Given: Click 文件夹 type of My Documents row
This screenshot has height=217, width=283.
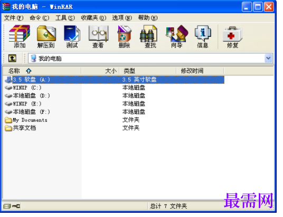Looking at the screenshot, I should (131, 120).
